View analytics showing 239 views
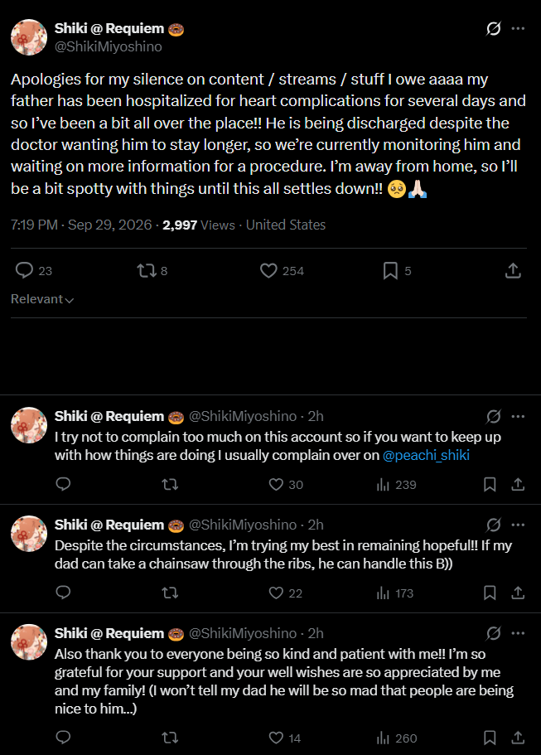 (396, 484)
